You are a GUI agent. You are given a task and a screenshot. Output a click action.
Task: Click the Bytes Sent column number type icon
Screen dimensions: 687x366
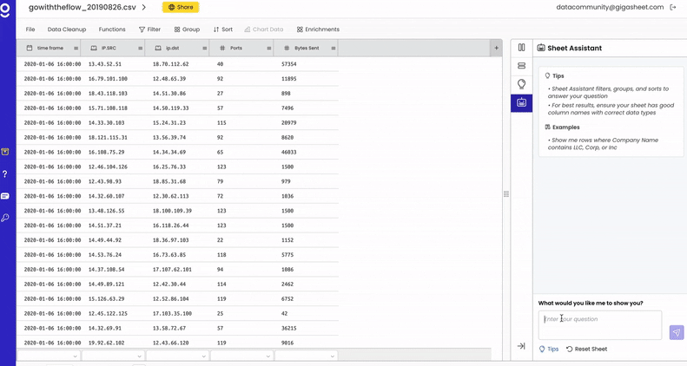[x=287, y=48]
